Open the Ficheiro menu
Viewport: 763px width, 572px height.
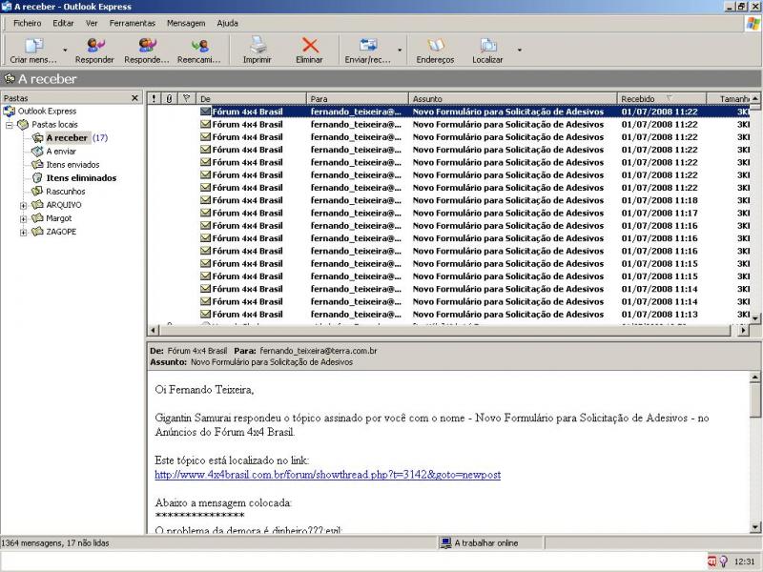pos(28,23)
